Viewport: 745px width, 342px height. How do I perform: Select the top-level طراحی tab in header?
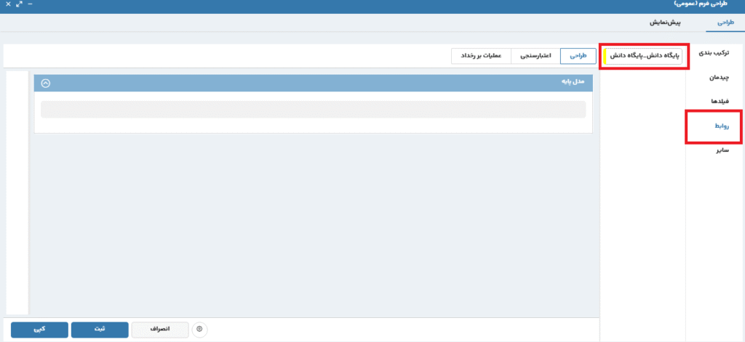[x=725, y=23]
